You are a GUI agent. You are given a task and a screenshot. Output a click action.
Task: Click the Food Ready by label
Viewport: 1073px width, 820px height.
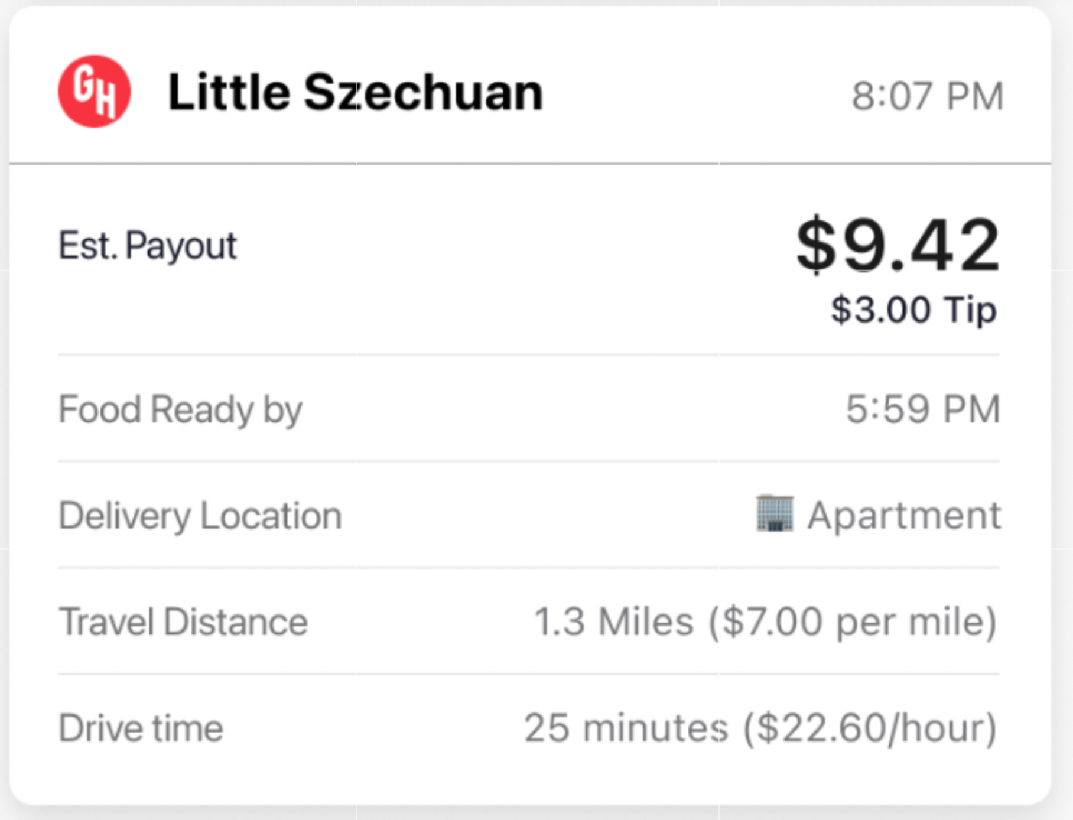180,409
